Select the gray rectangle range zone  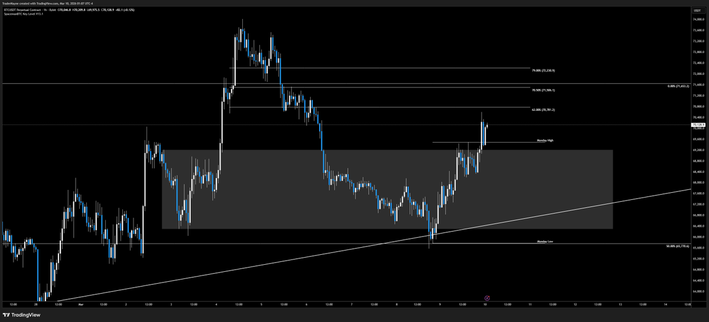(x=387, y=189)
